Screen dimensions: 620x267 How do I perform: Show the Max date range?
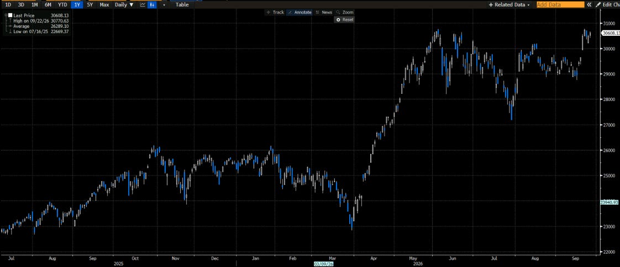(104, 5)
